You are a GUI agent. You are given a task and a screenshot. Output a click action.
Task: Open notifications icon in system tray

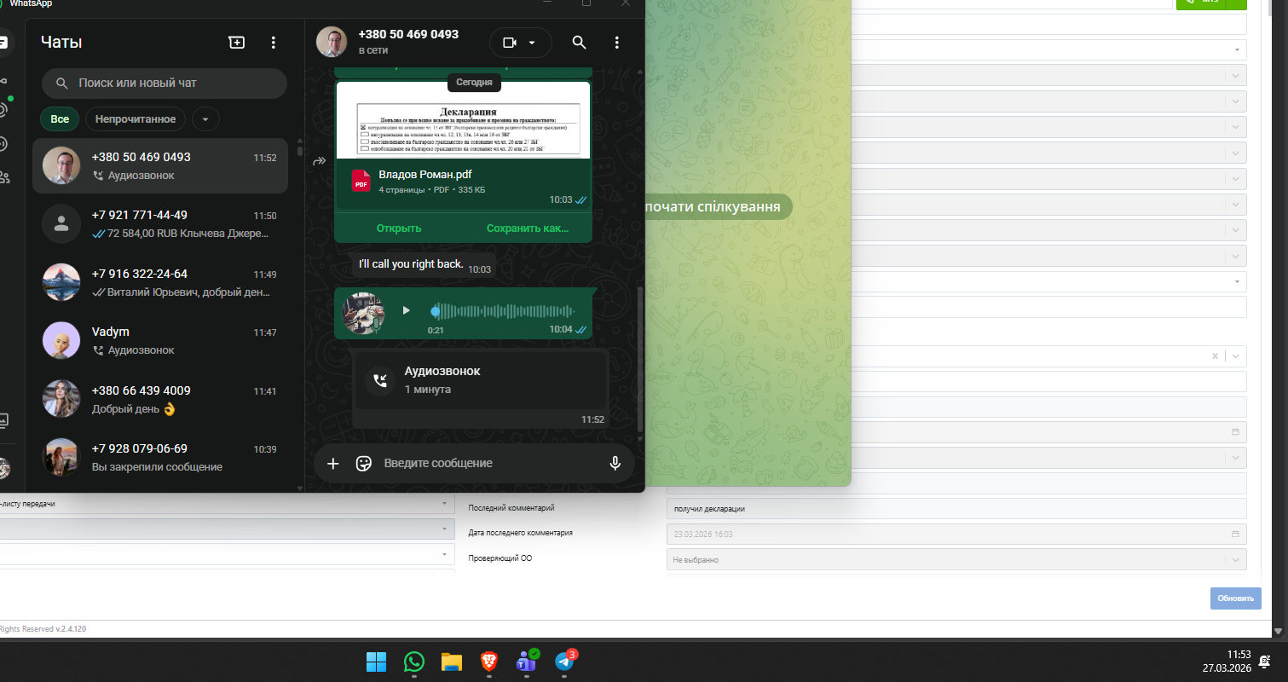pyautogui.click(x=1264, y=662)
